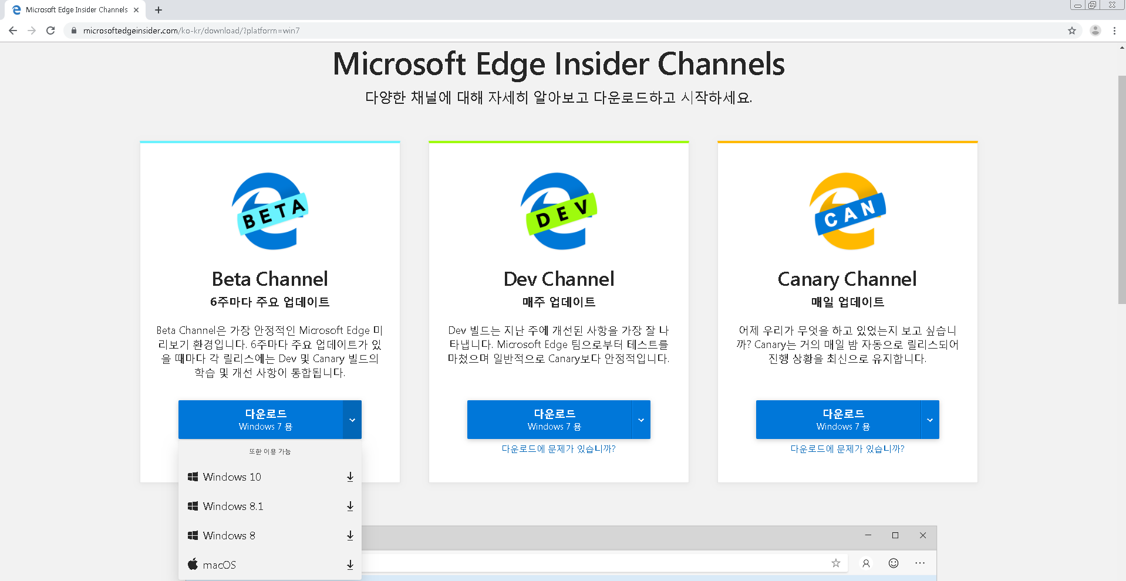Viewport: 1126px width, 581px height.
Task: Click the browser forward arrow
Action: pos(32,31)
